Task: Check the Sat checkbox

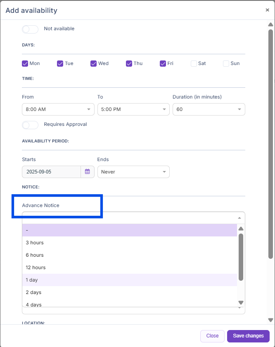Action: coord(194,63)
